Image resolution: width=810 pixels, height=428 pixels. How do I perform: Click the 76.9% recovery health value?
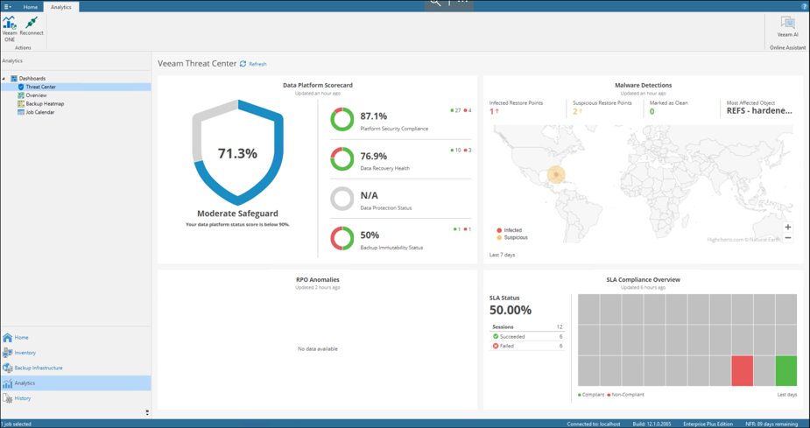coord(374,156)
